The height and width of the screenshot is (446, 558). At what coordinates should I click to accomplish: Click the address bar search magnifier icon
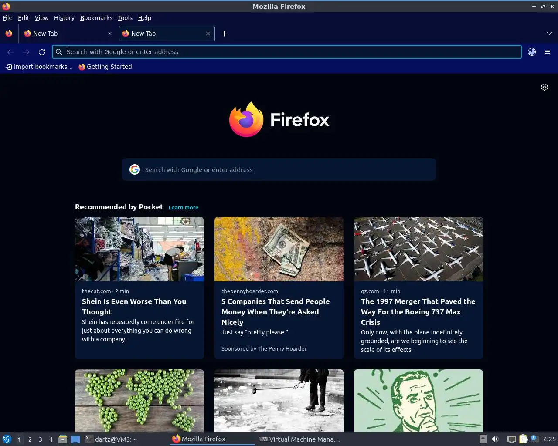(x=59, y=52)
